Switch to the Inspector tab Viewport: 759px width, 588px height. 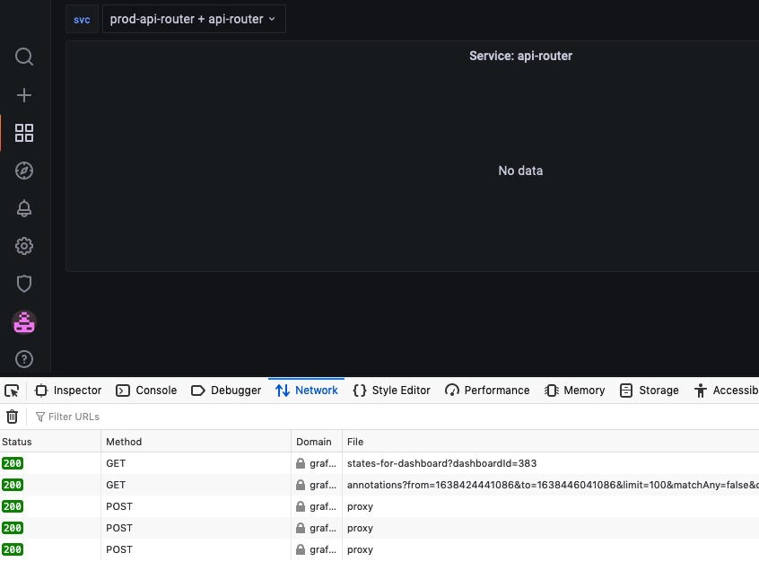[x=67, y=390]
